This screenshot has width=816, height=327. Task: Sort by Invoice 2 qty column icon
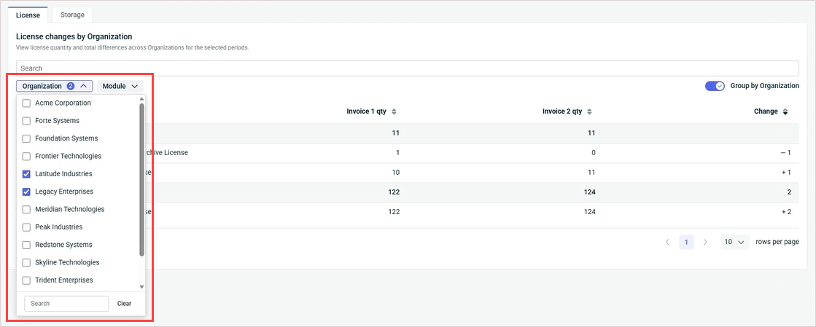[589, 111]
